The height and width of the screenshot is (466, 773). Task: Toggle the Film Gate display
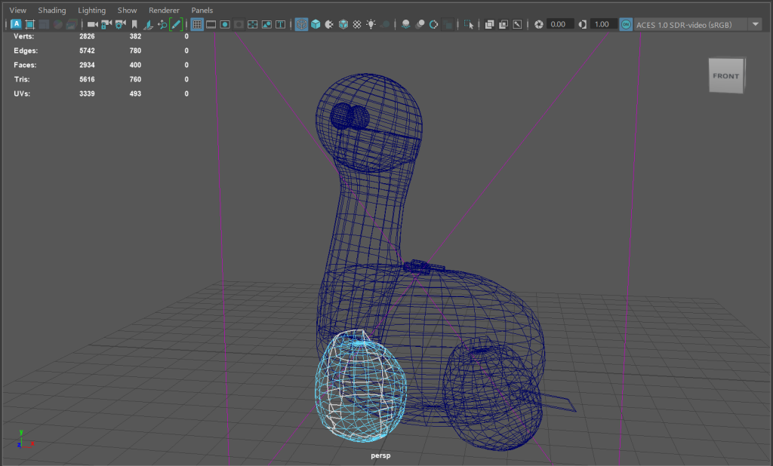click(211, 25)
